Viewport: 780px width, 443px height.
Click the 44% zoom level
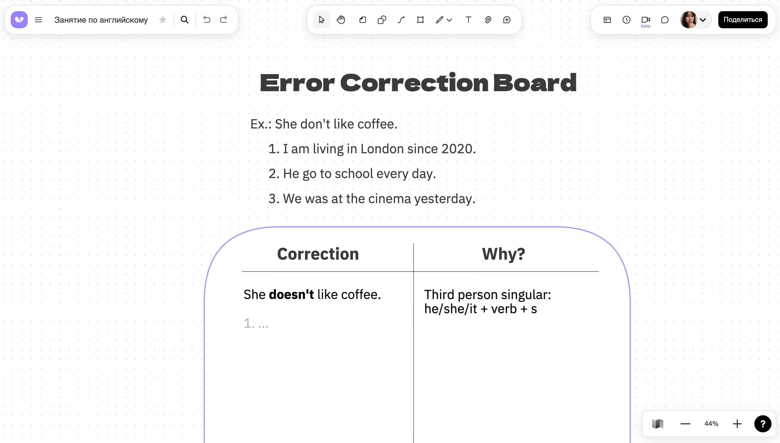(711, 424)
